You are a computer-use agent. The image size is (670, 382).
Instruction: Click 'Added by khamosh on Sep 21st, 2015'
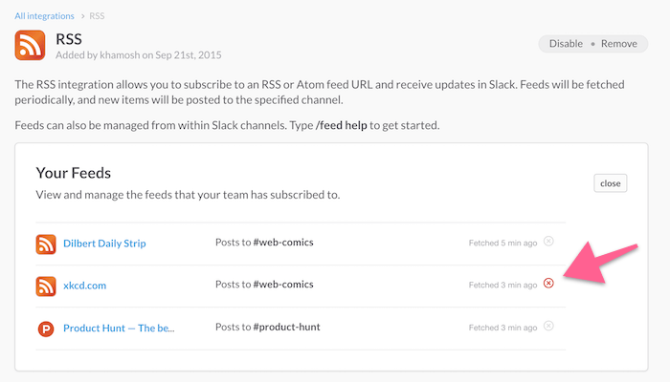[139, 55]
